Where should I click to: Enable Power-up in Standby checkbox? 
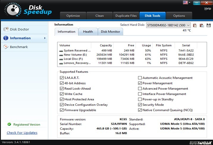tap(140, 99)
